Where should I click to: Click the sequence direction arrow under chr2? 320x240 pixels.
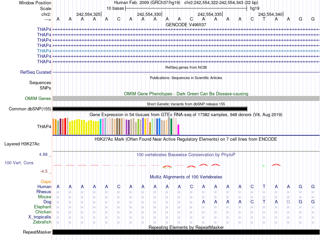[x=47, y=20]
